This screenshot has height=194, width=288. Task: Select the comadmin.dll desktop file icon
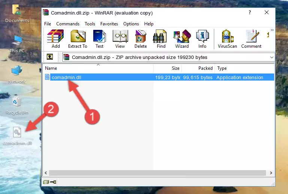(x=17, y=136)
